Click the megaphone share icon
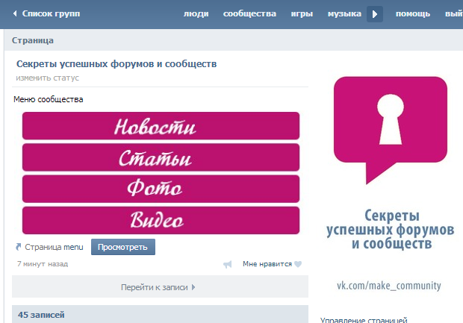463x323 pixels. [228, 264]
